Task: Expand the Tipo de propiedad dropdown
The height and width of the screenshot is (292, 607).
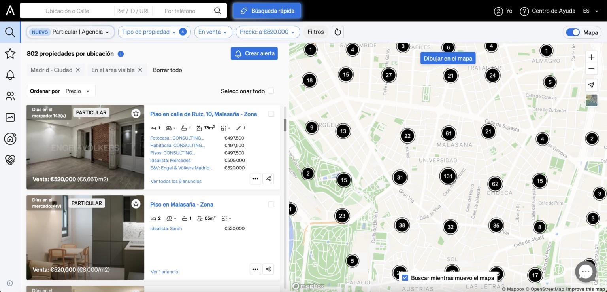Action: pos(154,32)
